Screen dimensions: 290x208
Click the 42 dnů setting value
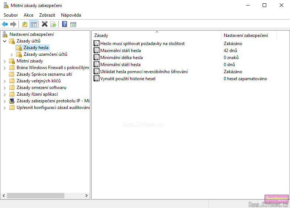click(x=230, y=50)
